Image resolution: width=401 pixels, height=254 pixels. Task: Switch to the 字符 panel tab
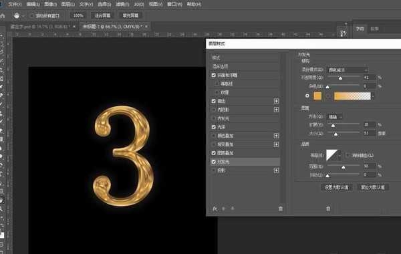coord(360,29)
